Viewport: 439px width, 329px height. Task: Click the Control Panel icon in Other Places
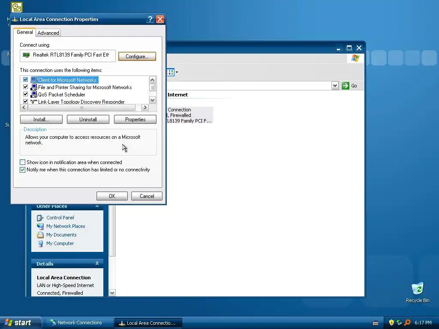click(40, 218)
